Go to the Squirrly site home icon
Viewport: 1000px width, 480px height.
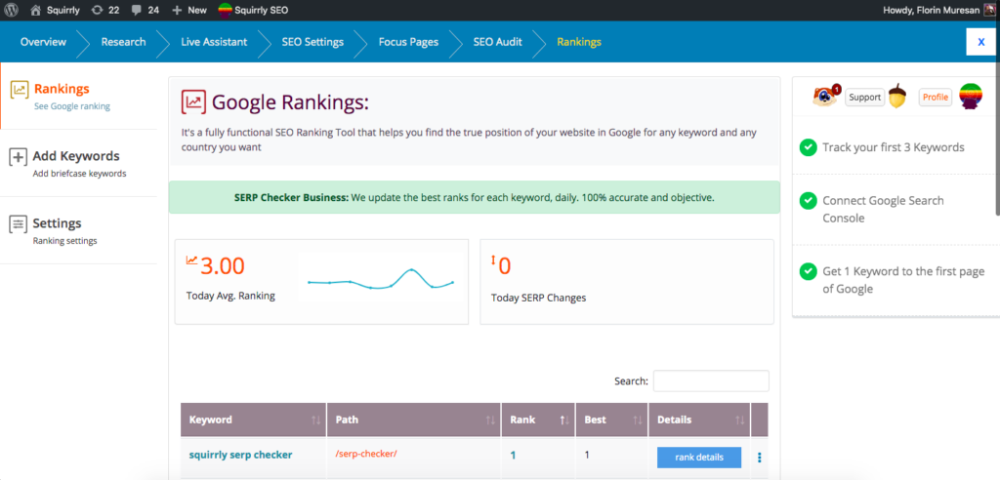click(36, 10)
